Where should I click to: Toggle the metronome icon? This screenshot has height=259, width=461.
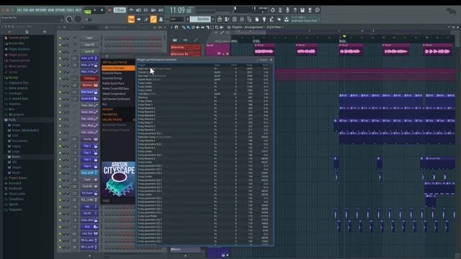[x=131, y=10]
